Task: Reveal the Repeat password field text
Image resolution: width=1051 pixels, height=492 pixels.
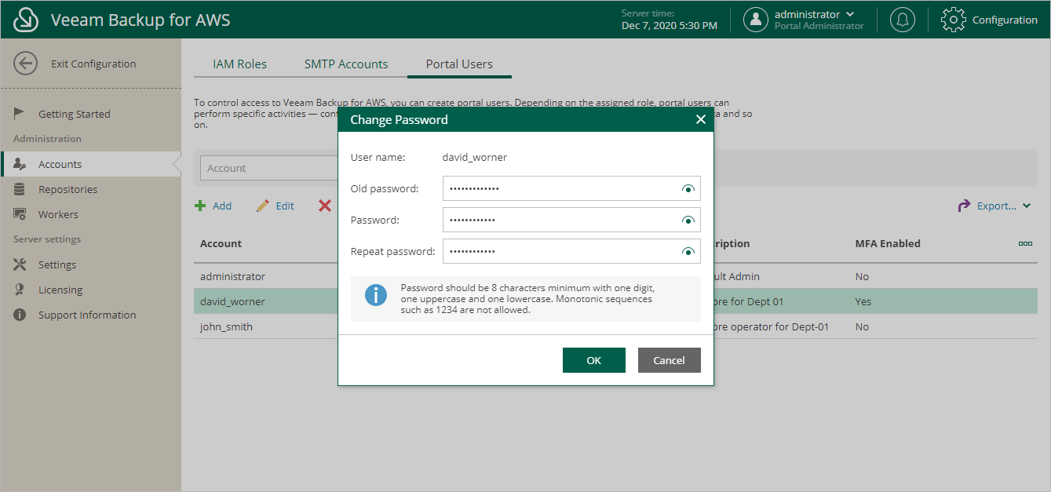Action: point(688,251)
